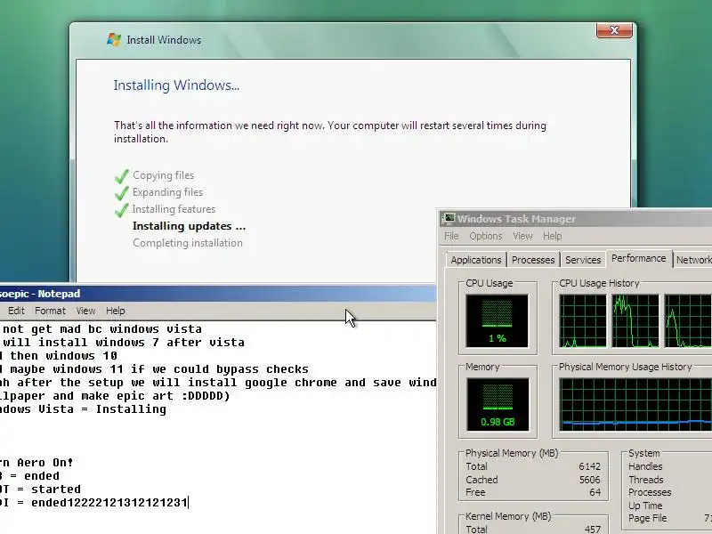The image size is (712, 534).
Task: Close the Install Windows dialog
Action: tap(614, 30)
